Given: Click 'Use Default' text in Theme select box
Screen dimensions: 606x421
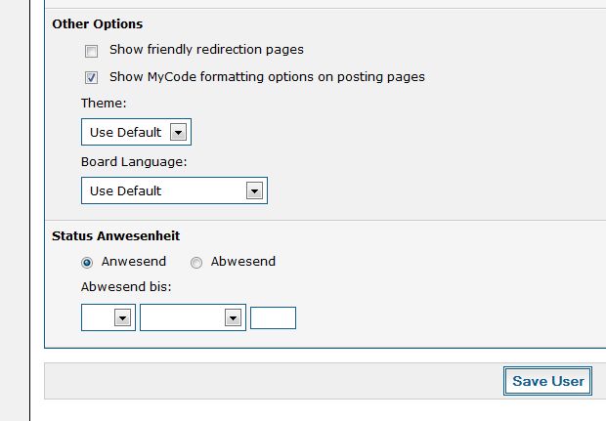Looking at the screenshot, I should (126, 133).
